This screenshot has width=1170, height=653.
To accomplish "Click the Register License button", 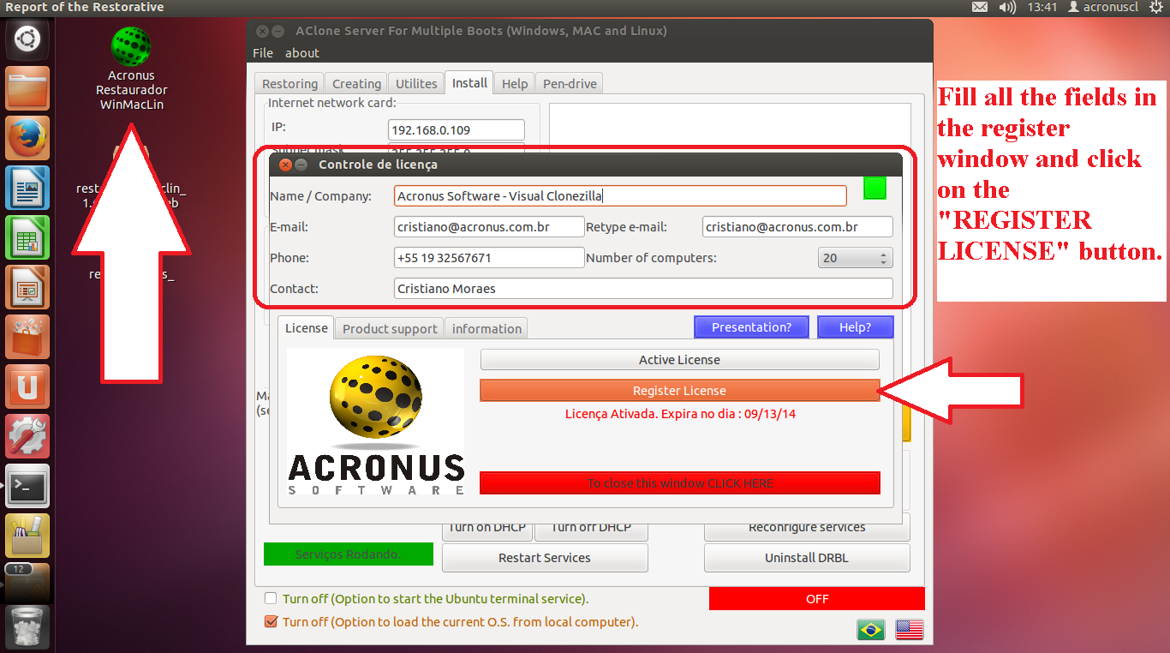I will tap(679, 391).
